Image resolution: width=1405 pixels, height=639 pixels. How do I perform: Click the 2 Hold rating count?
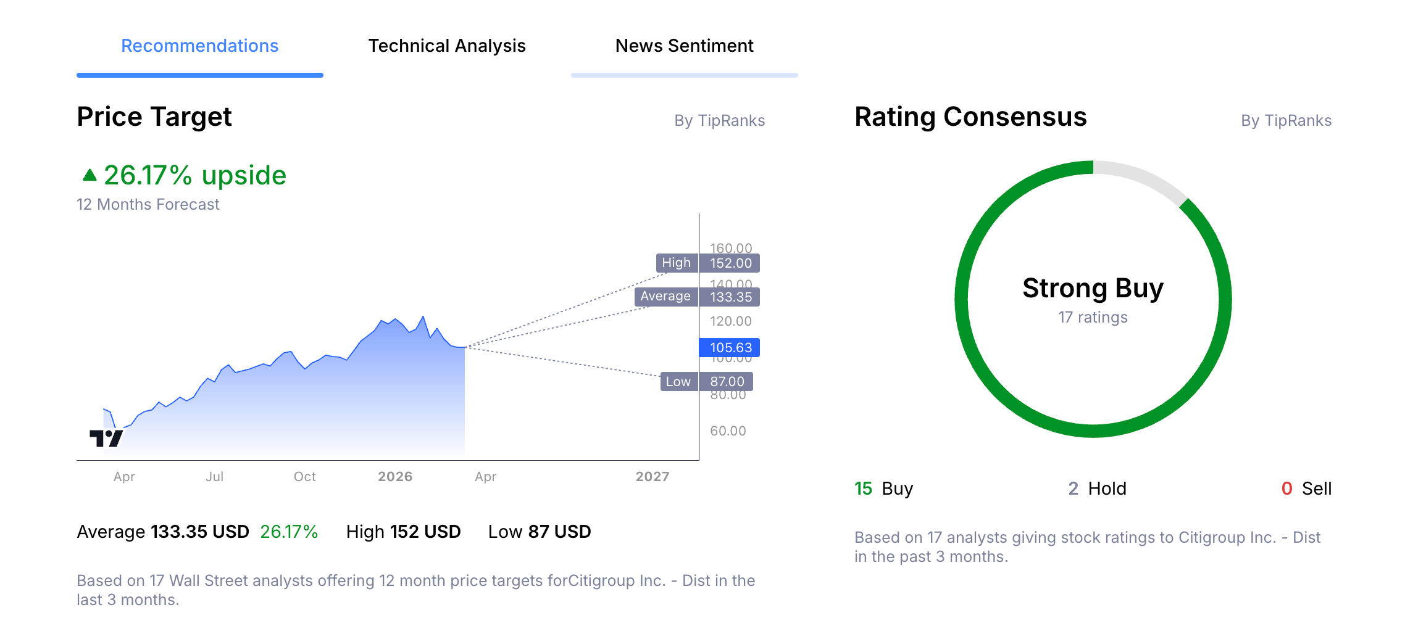pos(1097,488)
